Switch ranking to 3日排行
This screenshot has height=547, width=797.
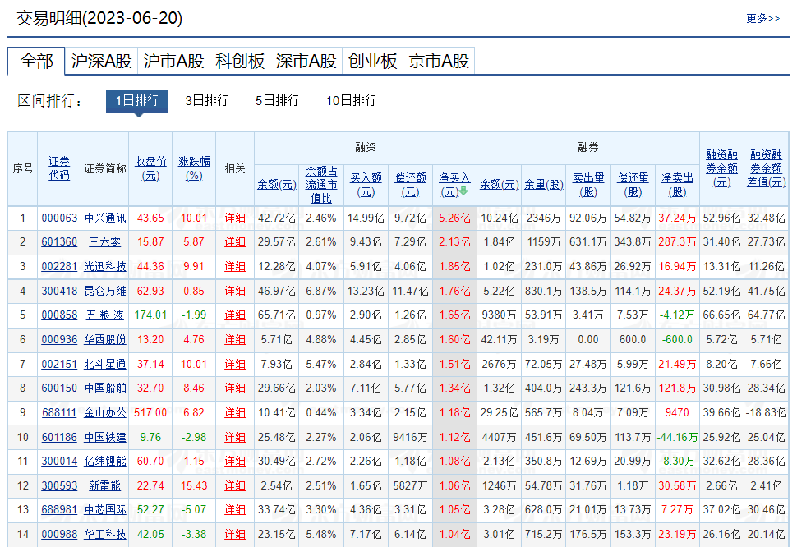(206, 100)
